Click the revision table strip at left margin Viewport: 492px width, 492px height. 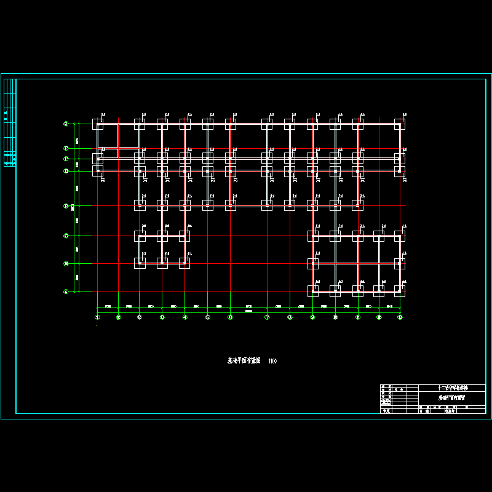coord(10,123)
